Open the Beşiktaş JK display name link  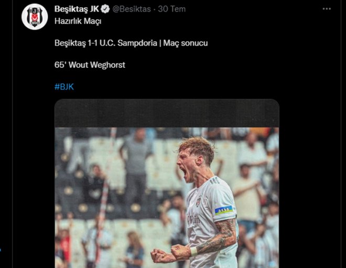pos(77,9)
